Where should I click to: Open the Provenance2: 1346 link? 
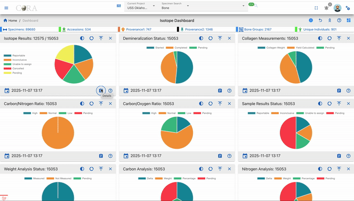(199, 29)
